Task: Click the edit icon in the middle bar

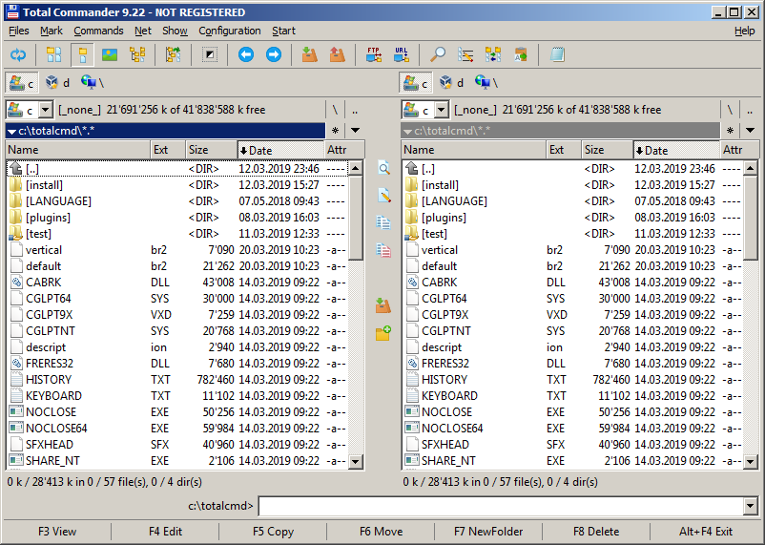Action: point(384,196)
